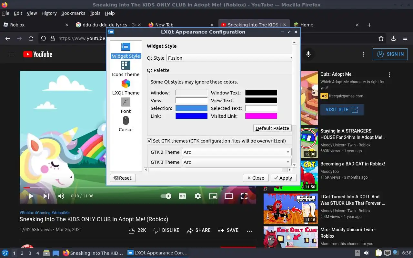Click the Reset button
The width and height of the screenshot is (413, 258).
pos(123,178)
